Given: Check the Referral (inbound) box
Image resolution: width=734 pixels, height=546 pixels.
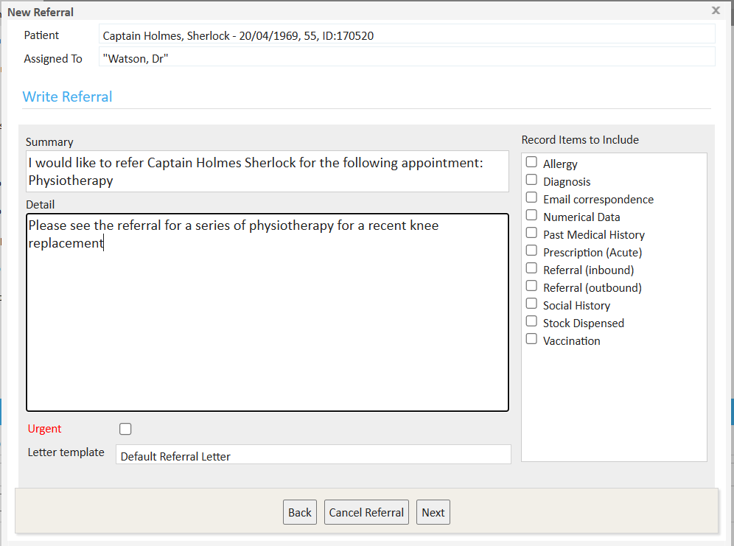Looking at the screenshot, I should pyautogui.click(x=531, y=269).
